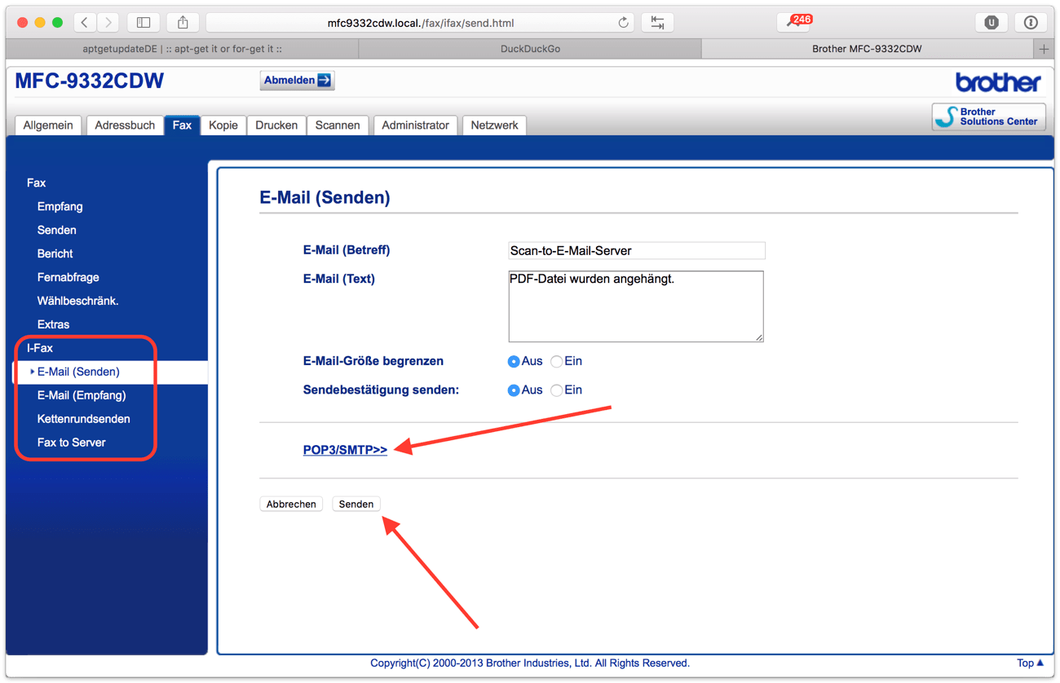Open the Adressbuch tab
This screenshot has height=683, width=1060.
pyautogui.click(x=125, y=126)
